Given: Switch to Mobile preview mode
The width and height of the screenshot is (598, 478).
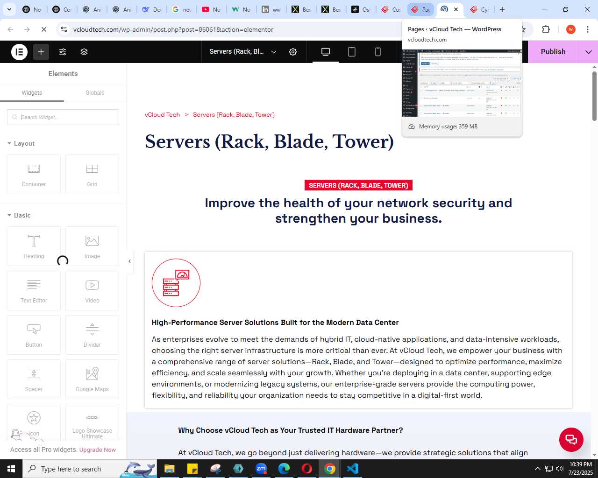Looking at the screenshot, I should (x=378, y=52).
